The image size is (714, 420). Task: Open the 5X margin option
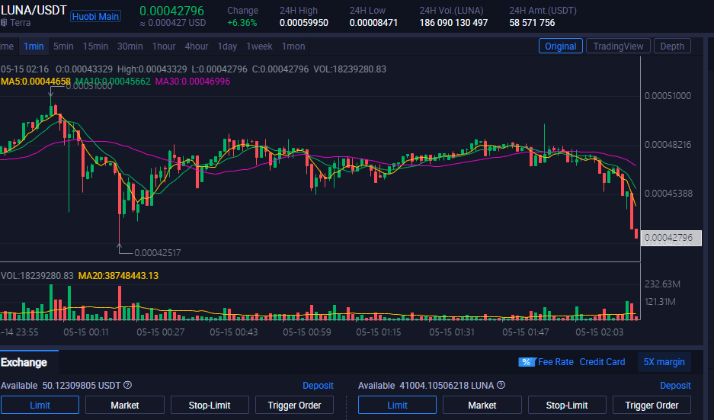pyautogui.click(x=664, y=362)
